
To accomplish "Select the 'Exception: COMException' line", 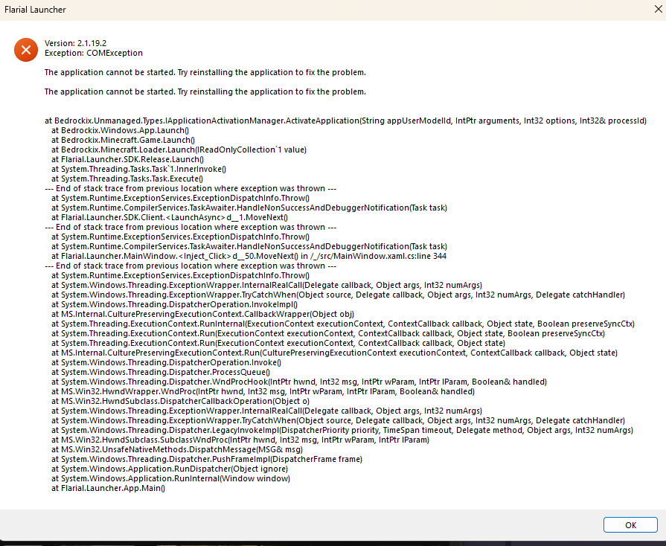I will pos(94,53).
